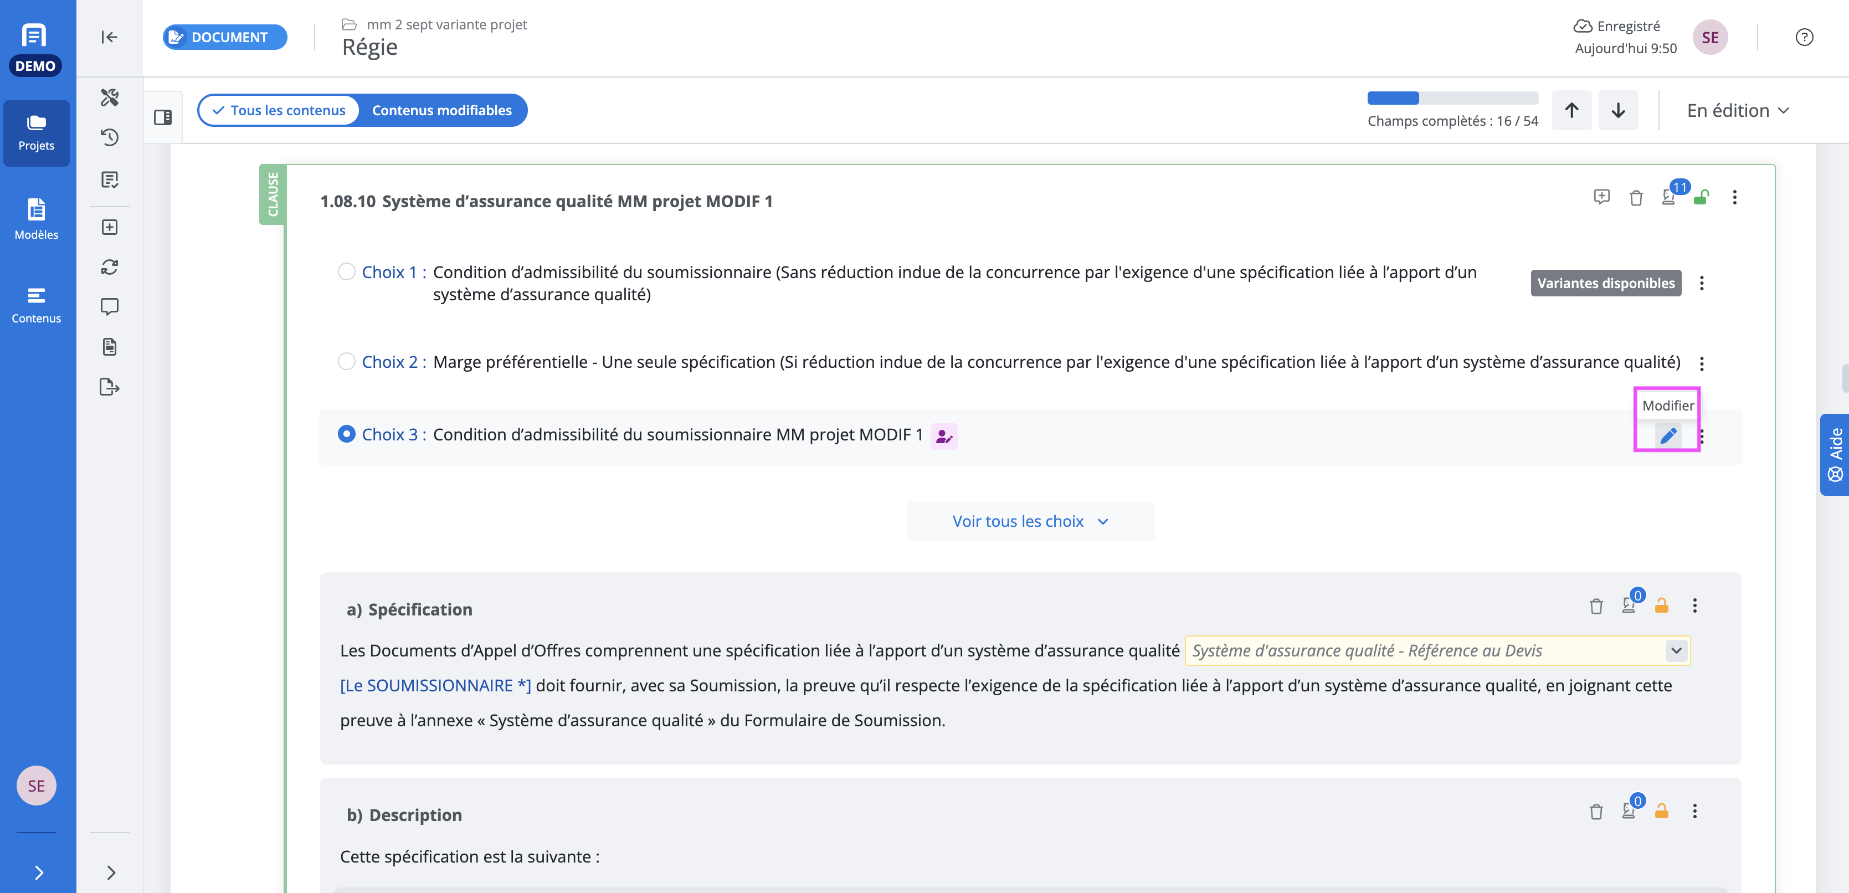Open the history icon in the tool sidebar
The width and height of the screenshot is (1849, 893).
(x=110, y=138)
